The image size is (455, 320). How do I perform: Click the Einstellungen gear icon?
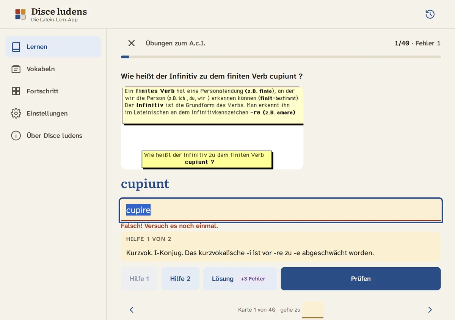coord(16,113)
